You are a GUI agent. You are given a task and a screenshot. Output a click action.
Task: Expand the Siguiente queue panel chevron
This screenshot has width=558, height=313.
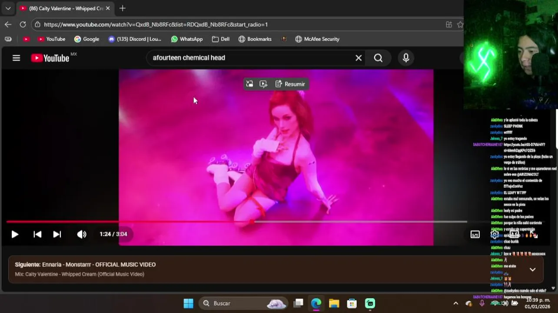(532, 270)
